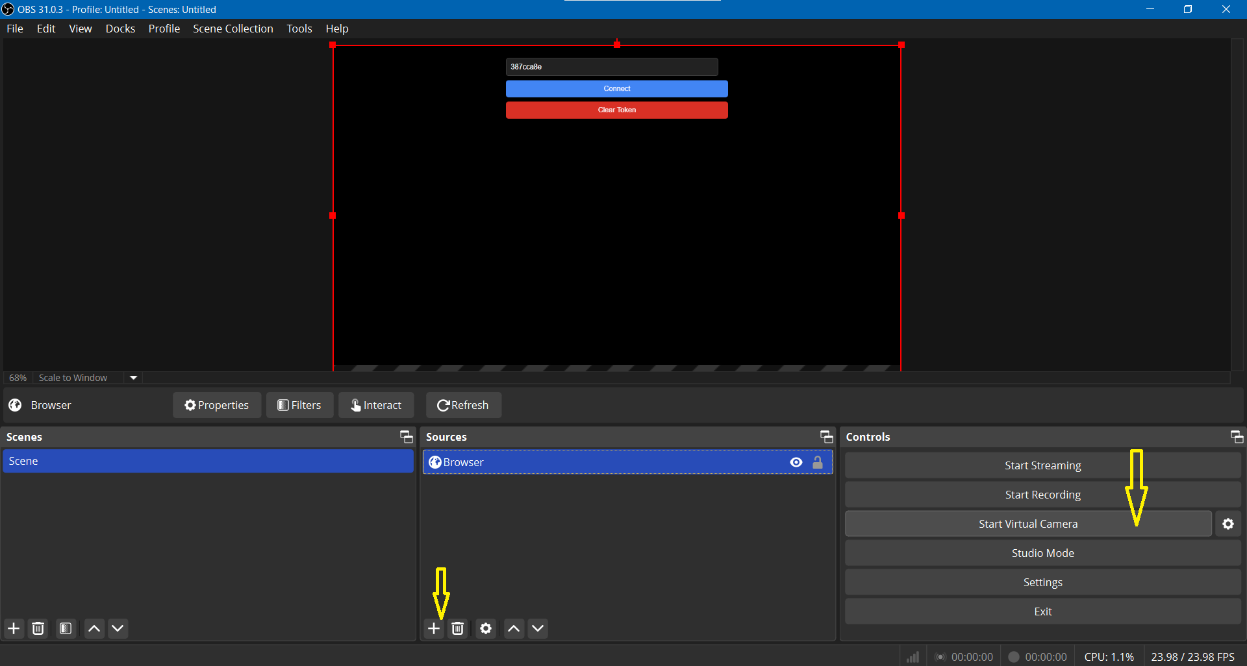Screen dimensions: 1247x666
Task: Click the Browser source globe icon
Action: (435, 462)
